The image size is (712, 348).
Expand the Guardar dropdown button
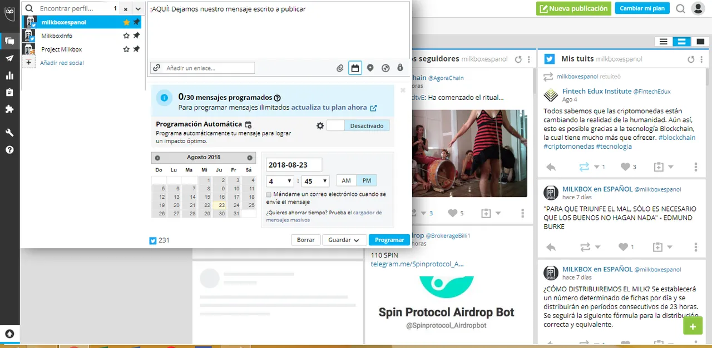[x=344, y=240]
